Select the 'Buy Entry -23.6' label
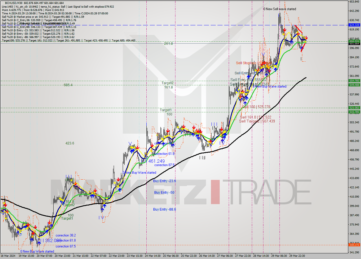Image resolution: width=361 pixels, height=259 pixels. (164, 181)
